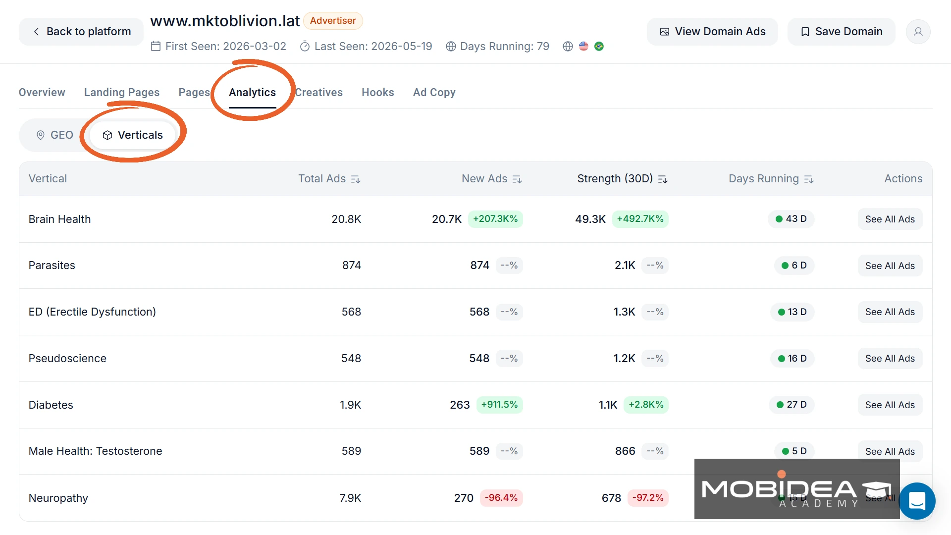Click the www.mktoblivion.lat domain title
951x535 pixels.
[x=225, y=21]
